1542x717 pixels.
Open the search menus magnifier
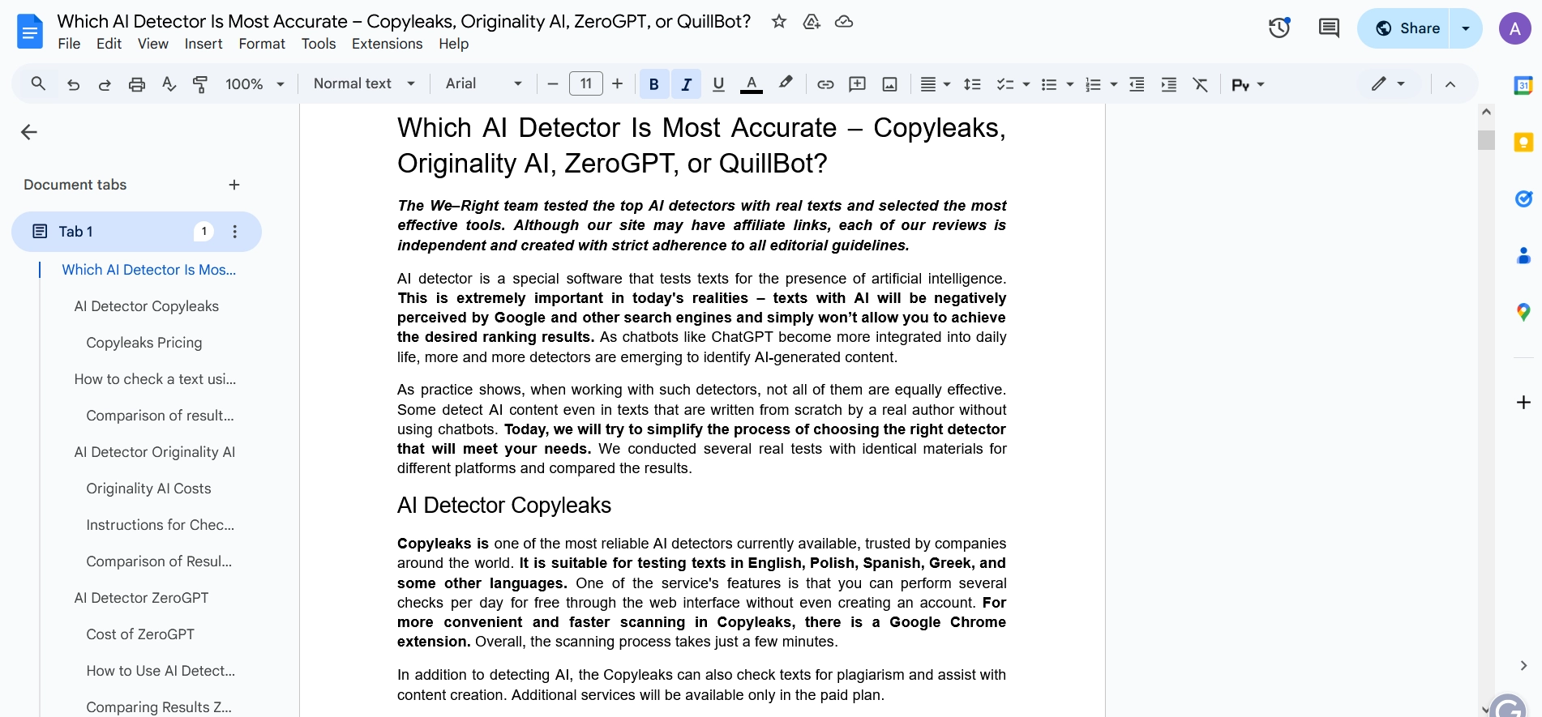pos(38,83)
